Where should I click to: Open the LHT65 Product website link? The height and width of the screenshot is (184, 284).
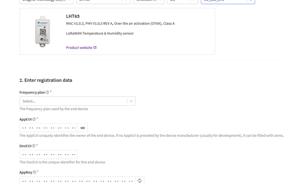tap(79, 48)
